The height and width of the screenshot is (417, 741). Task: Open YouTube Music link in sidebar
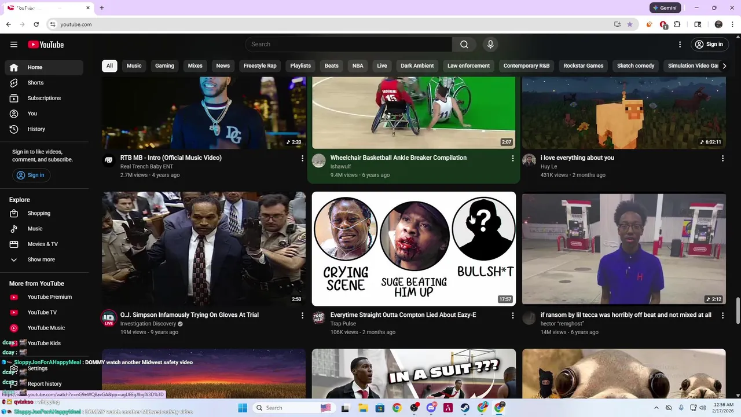click(x=44, y=328)
